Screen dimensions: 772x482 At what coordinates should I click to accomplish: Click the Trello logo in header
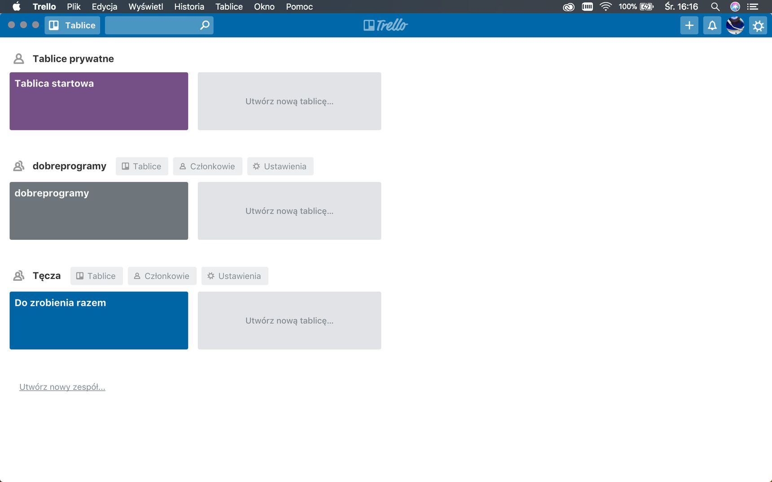click(386, 25)
